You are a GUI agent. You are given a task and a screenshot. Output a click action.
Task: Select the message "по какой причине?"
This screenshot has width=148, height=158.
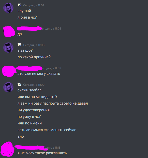point(34,57)
